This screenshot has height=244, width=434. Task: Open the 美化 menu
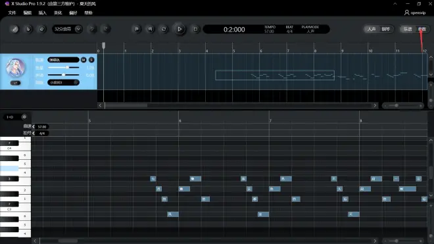click(x=58, y=12)
